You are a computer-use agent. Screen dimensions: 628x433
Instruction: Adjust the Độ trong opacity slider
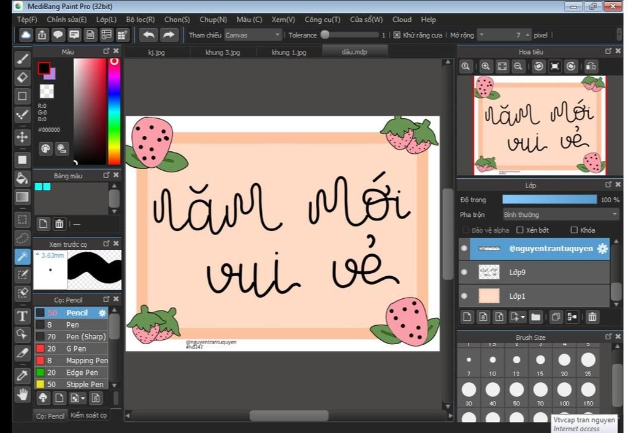pyautogui.click(x=549, y=200)
